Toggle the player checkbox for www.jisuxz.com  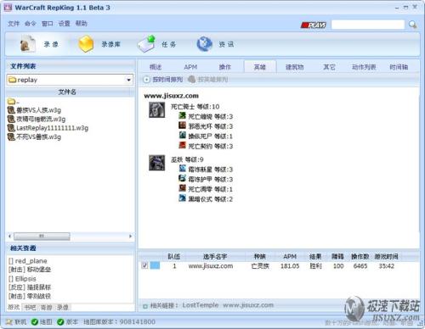(144, 265)
